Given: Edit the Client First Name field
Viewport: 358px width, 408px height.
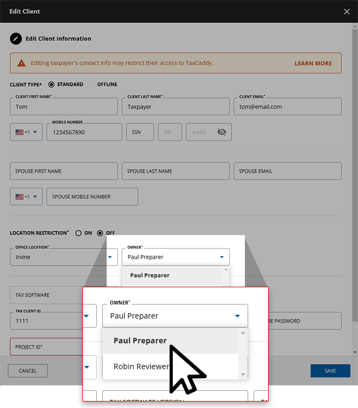Looking at the screenshot, I should (x=64, y=106).
